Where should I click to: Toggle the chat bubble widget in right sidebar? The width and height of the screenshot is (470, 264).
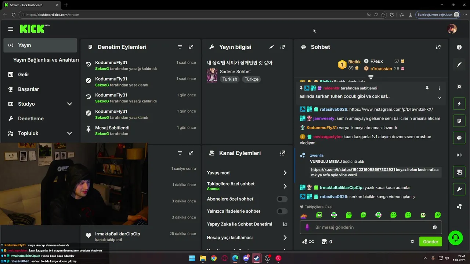tap(459, 138)
